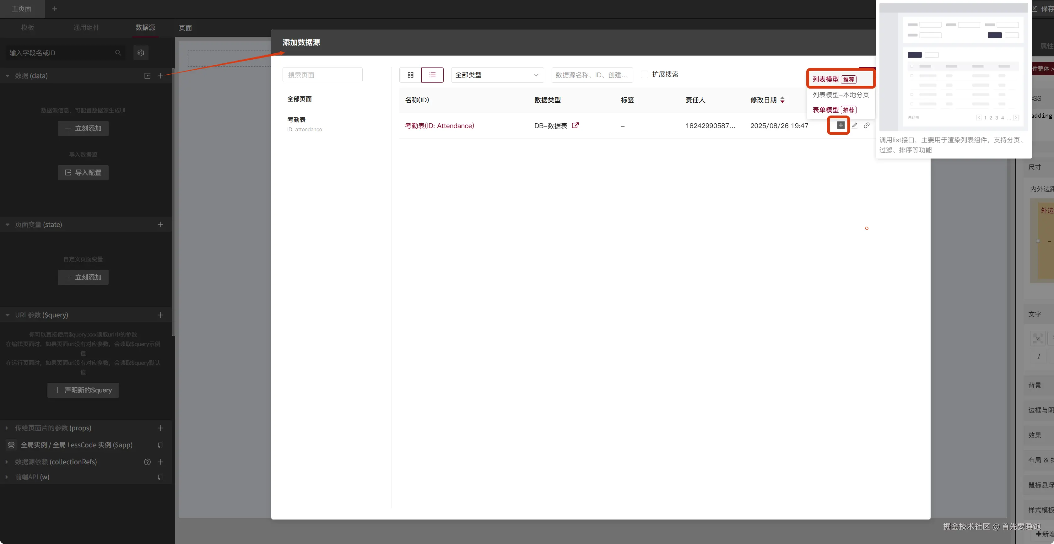Click the 搜索页面 input field
Image resolution: width=1054 pixels, height=544 pixels.
tap(322, 75)
